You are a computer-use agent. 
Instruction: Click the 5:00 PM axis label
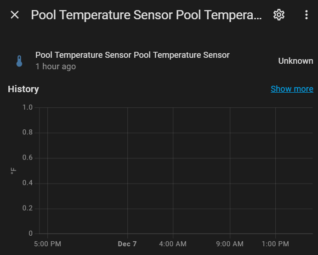coord(47,244)
